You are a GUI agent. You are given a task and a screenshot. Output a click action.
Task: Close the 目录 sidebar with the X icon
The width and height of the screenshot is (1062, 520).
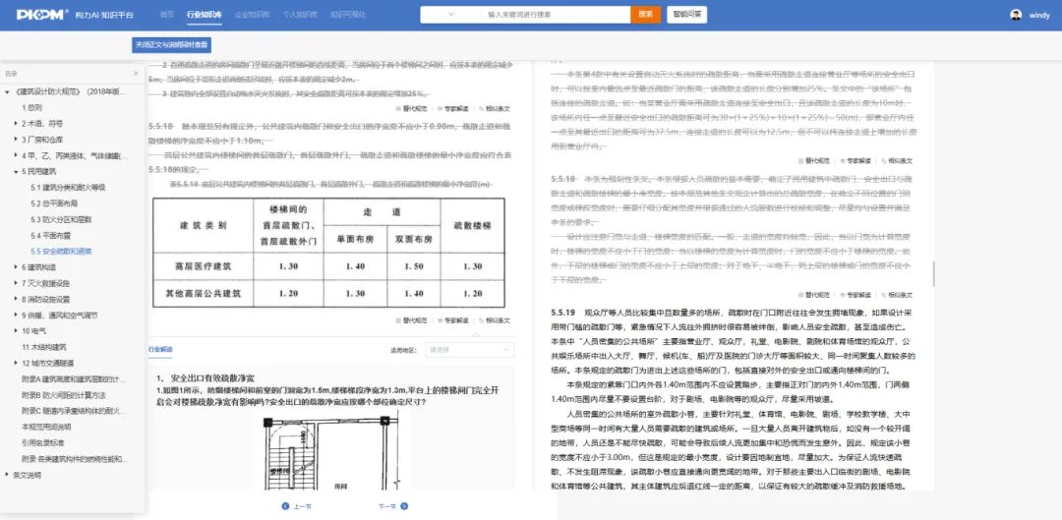click(x=136, y=74)
